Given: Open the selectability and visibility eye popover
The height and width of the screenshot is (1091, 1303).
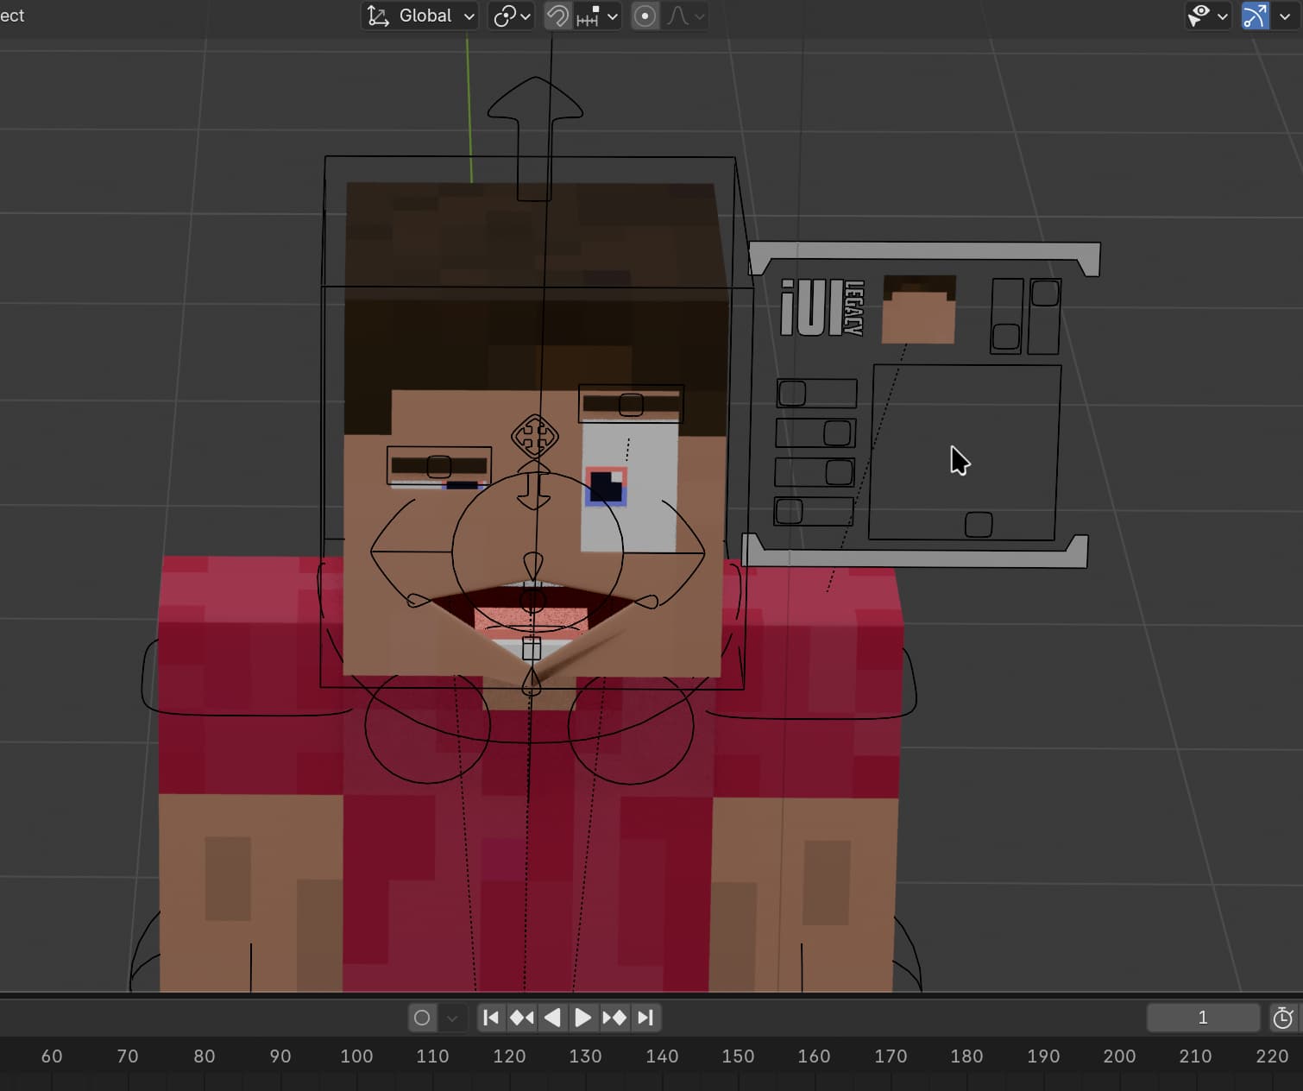Looking at the screenshot, I should 1206,16.
